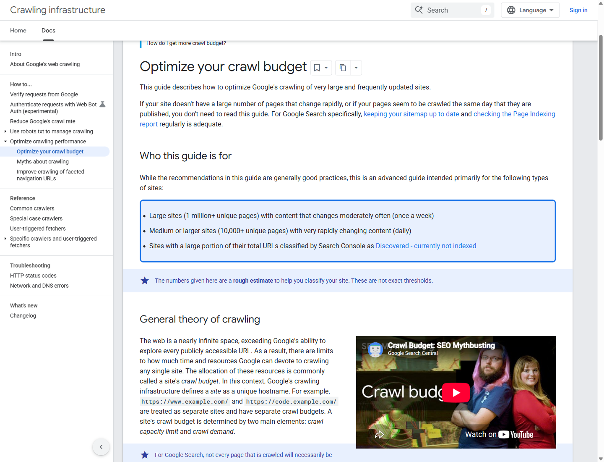Expand Specific crawlers and user-triggered fetchers

5,239
